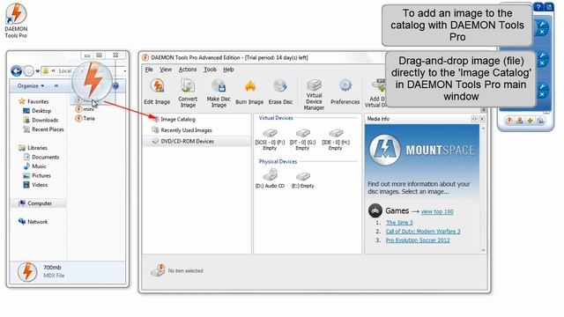Screen dimensions: 564x317
Task: Add a DT virtual drive
Action: pos(375,93)
